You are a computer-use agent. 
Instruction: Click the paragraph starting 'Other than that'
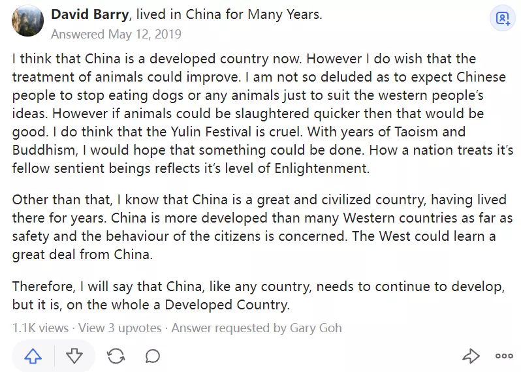[x=261, y=226]
